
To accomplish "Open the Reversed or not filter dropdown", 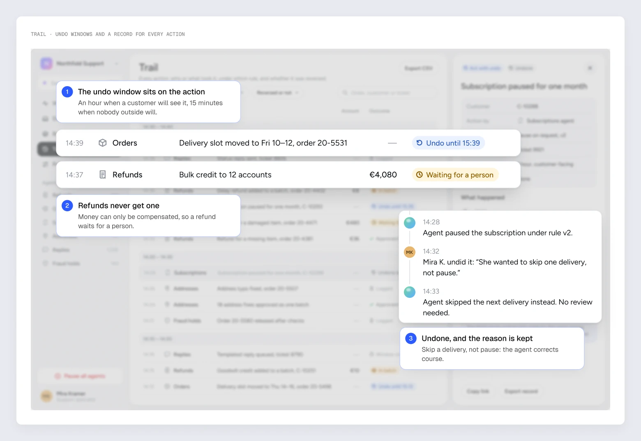I will 277,93.
